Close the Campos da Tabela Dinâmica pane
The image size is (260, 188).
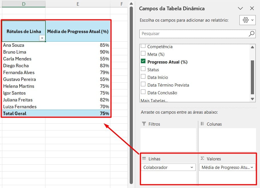point(252,8)
